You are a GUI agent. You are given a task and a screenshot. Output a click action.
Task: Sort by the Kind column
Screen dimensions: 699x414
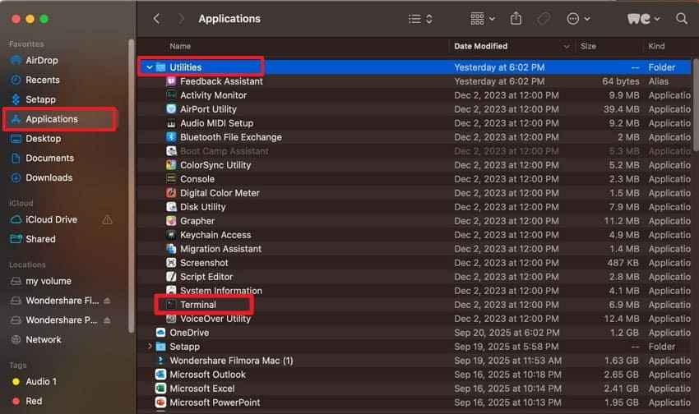[656, 46]
